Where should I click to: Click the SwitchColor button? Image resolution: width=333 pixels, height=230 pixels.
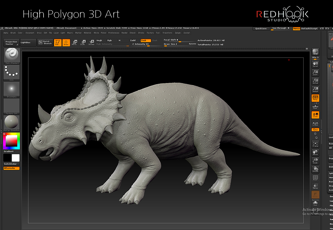[12, 164]
